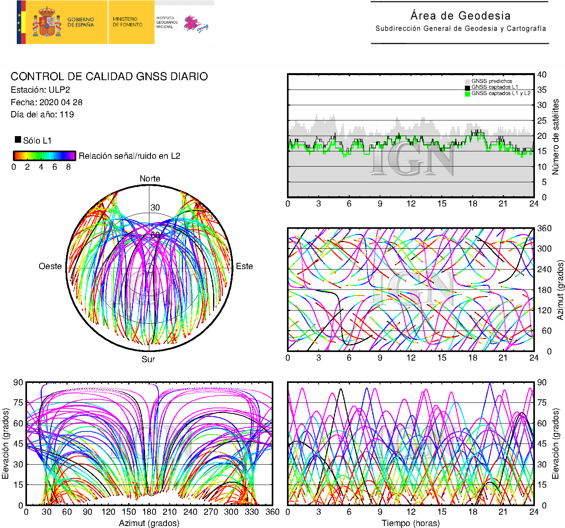Click the black GNSS captados L1 legend swatch
565x528 pixels.
467,88
